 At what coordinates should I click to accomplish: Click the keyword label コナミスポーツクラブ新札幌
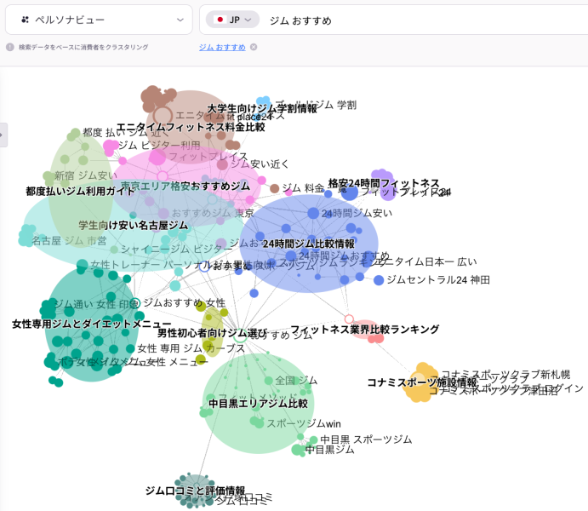[x=505, y=375]
